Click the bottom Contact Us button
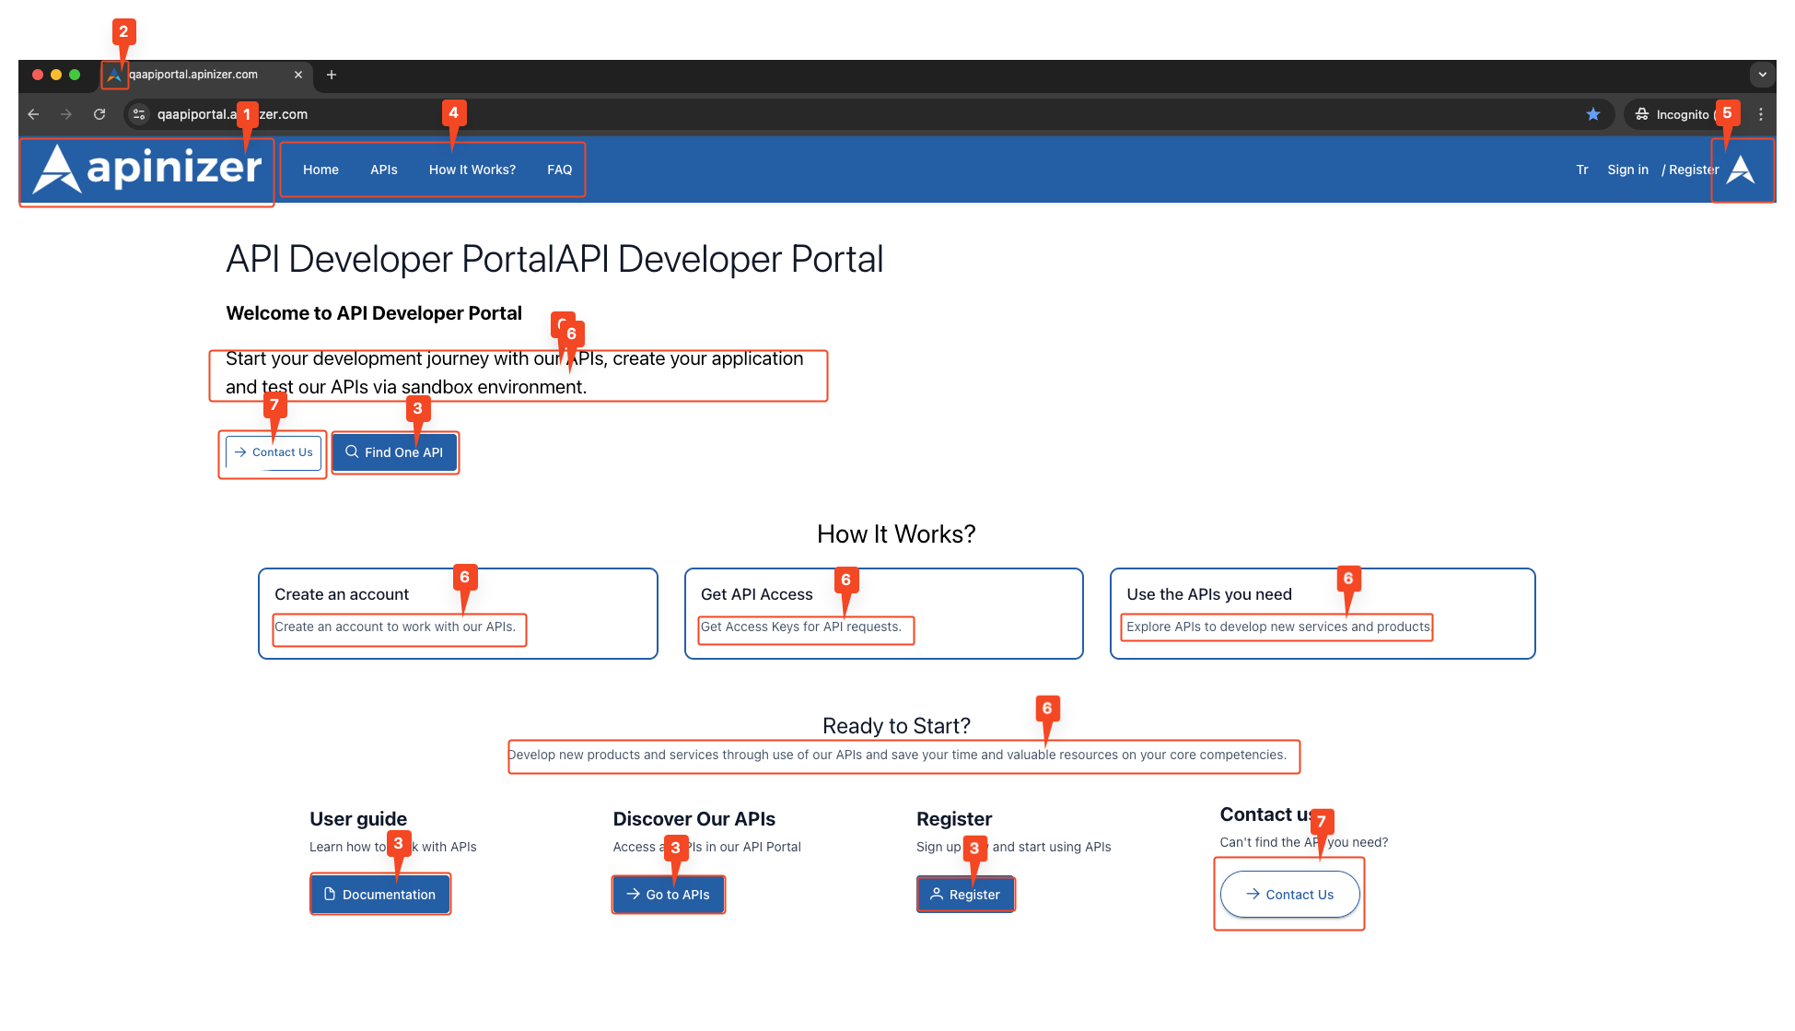Image resolution: width=1795 pixels, height=1031 pixels. pos(1289,895)
